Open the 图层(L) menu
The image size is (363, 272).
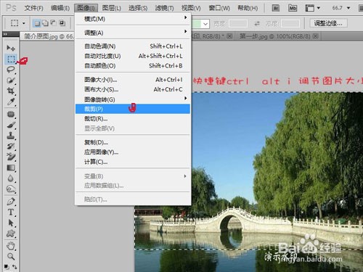(x=111, y=8)
